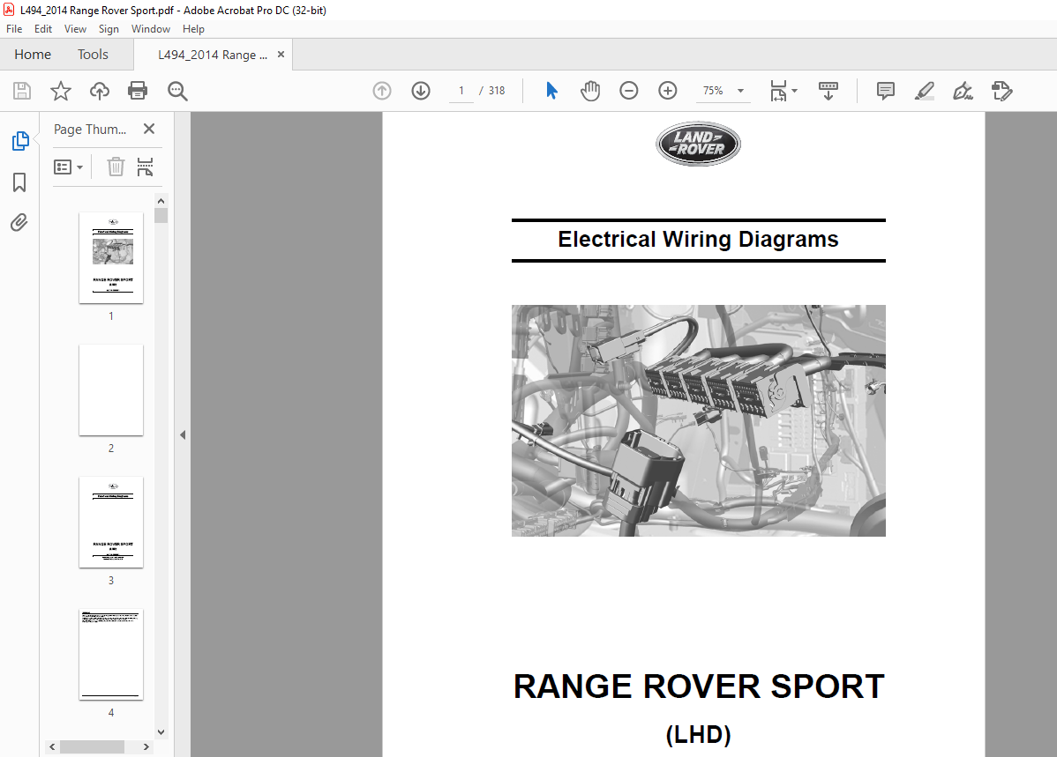Switch to the Tools tab

(x=93, y=55)
